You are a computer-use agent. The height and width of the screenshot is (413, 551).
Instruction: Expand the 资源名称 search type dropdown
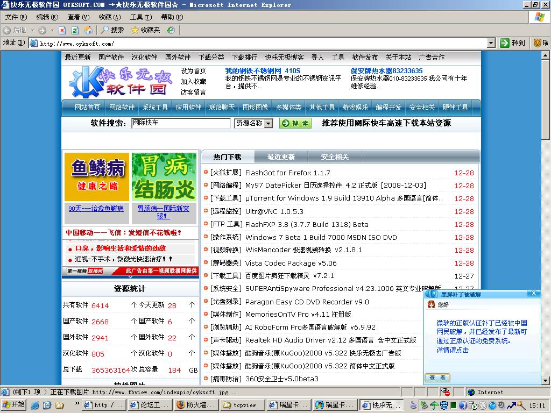[x=269, y=123]
